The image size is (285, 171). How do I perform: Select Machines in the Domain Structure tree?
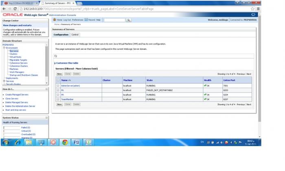point(14,69)
